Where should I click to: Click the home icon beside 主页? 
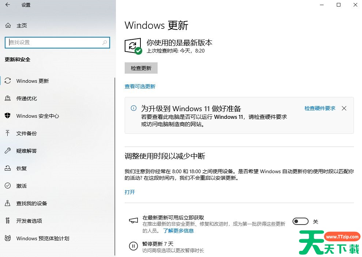[8, 26]
